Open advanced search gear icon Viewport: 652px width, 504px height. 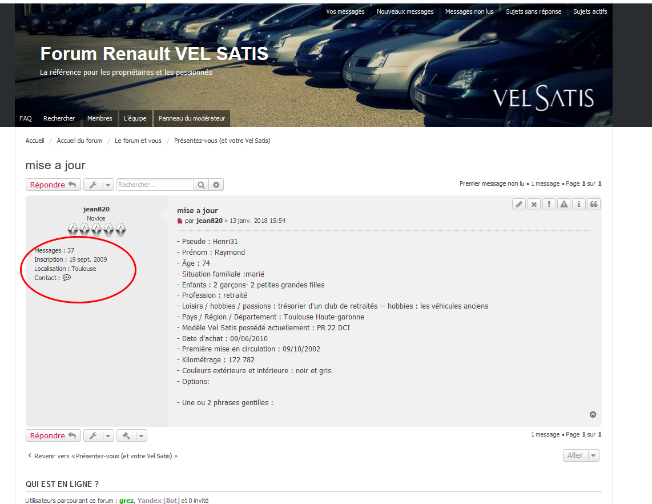coord(216,185)
